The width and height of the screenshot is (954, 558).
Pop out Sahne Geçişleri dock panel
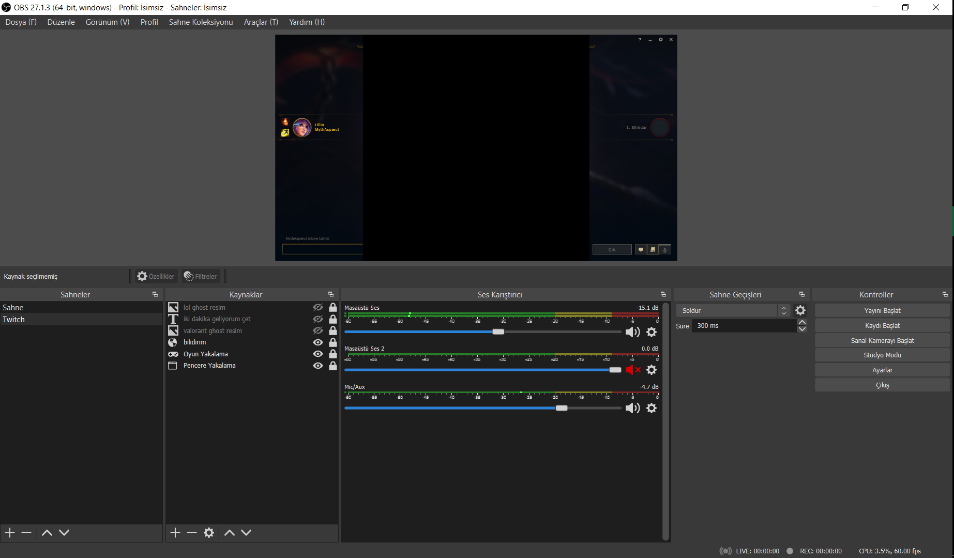point(802,294)
